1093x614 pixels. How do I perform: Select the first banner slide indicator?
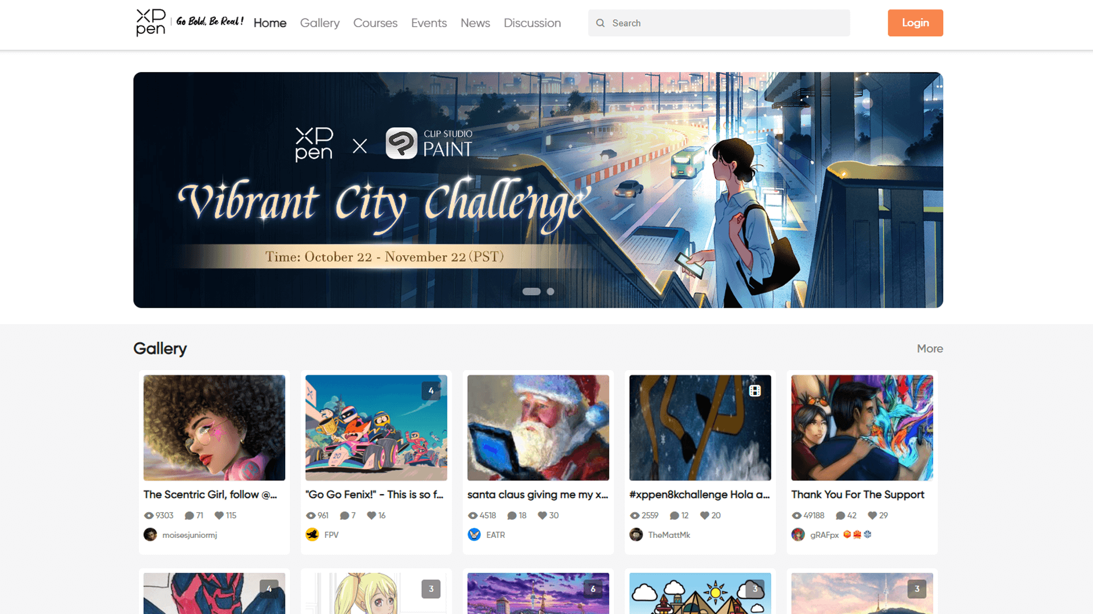pyautogui.click(x=531, y=292)
